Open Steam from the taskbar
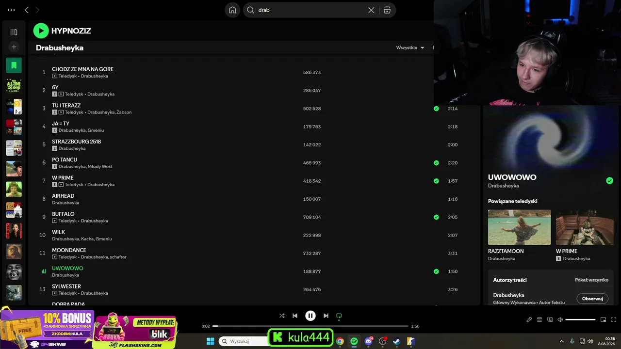The image size is (621, 349). point(396,341)
